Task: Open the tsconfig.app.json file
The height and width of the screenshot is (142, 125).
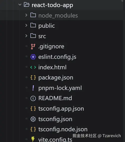Action: [x=61, y=109]
